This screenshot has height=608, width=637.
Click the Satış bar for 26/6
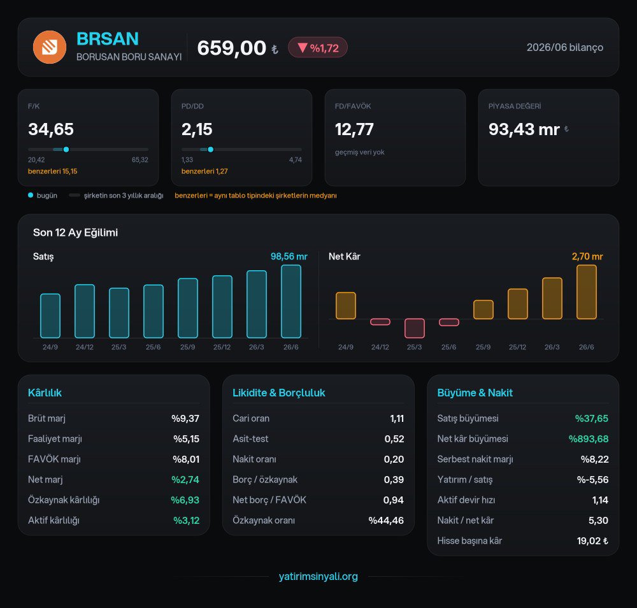point(291,301)
